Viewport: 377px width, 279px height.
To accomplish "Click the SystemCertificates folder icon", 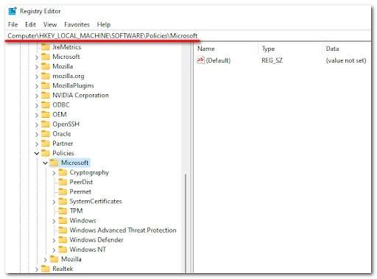I will pos(63,201).
